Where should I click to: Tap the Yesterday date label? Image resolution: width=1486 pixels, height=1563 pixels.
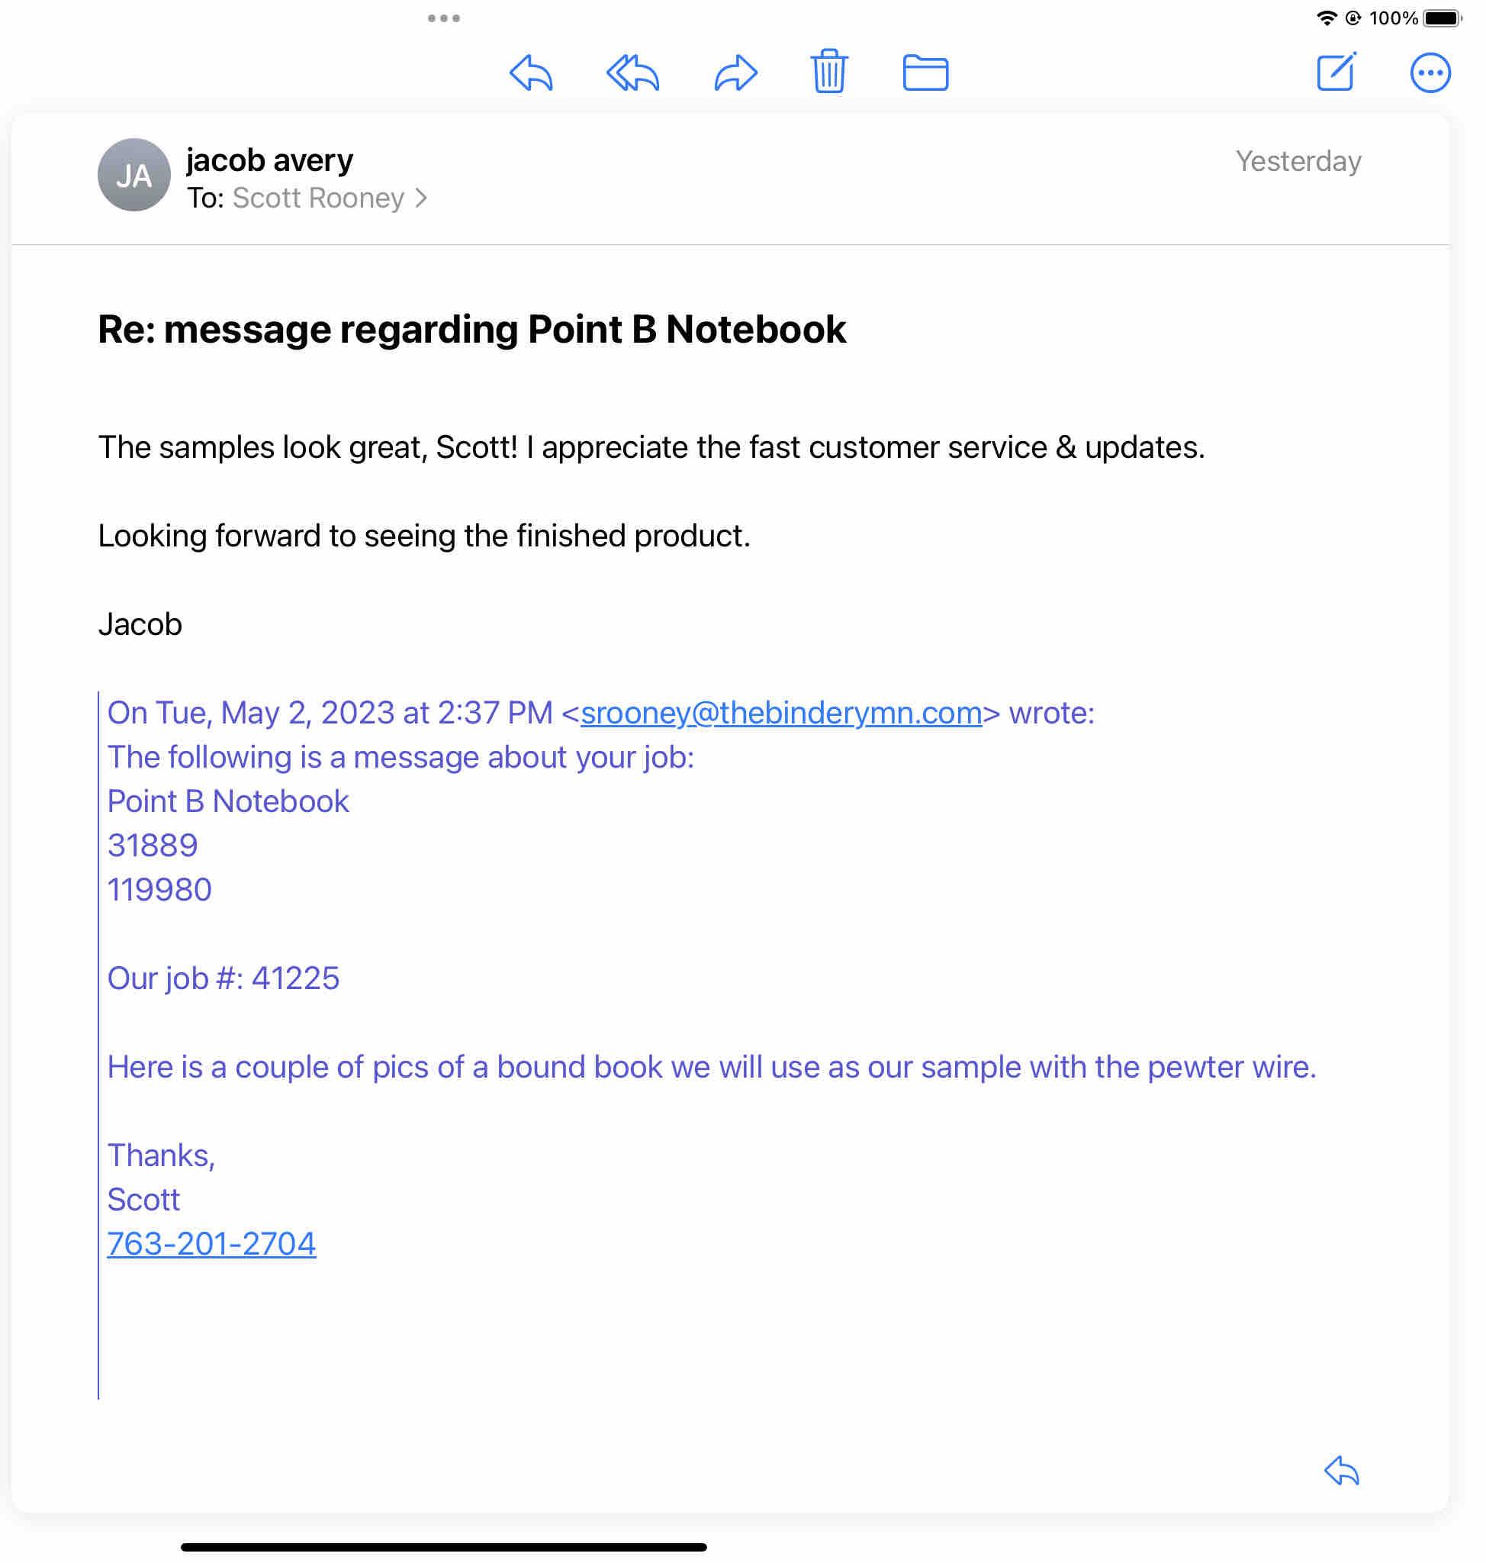(x=1298, y=162)
